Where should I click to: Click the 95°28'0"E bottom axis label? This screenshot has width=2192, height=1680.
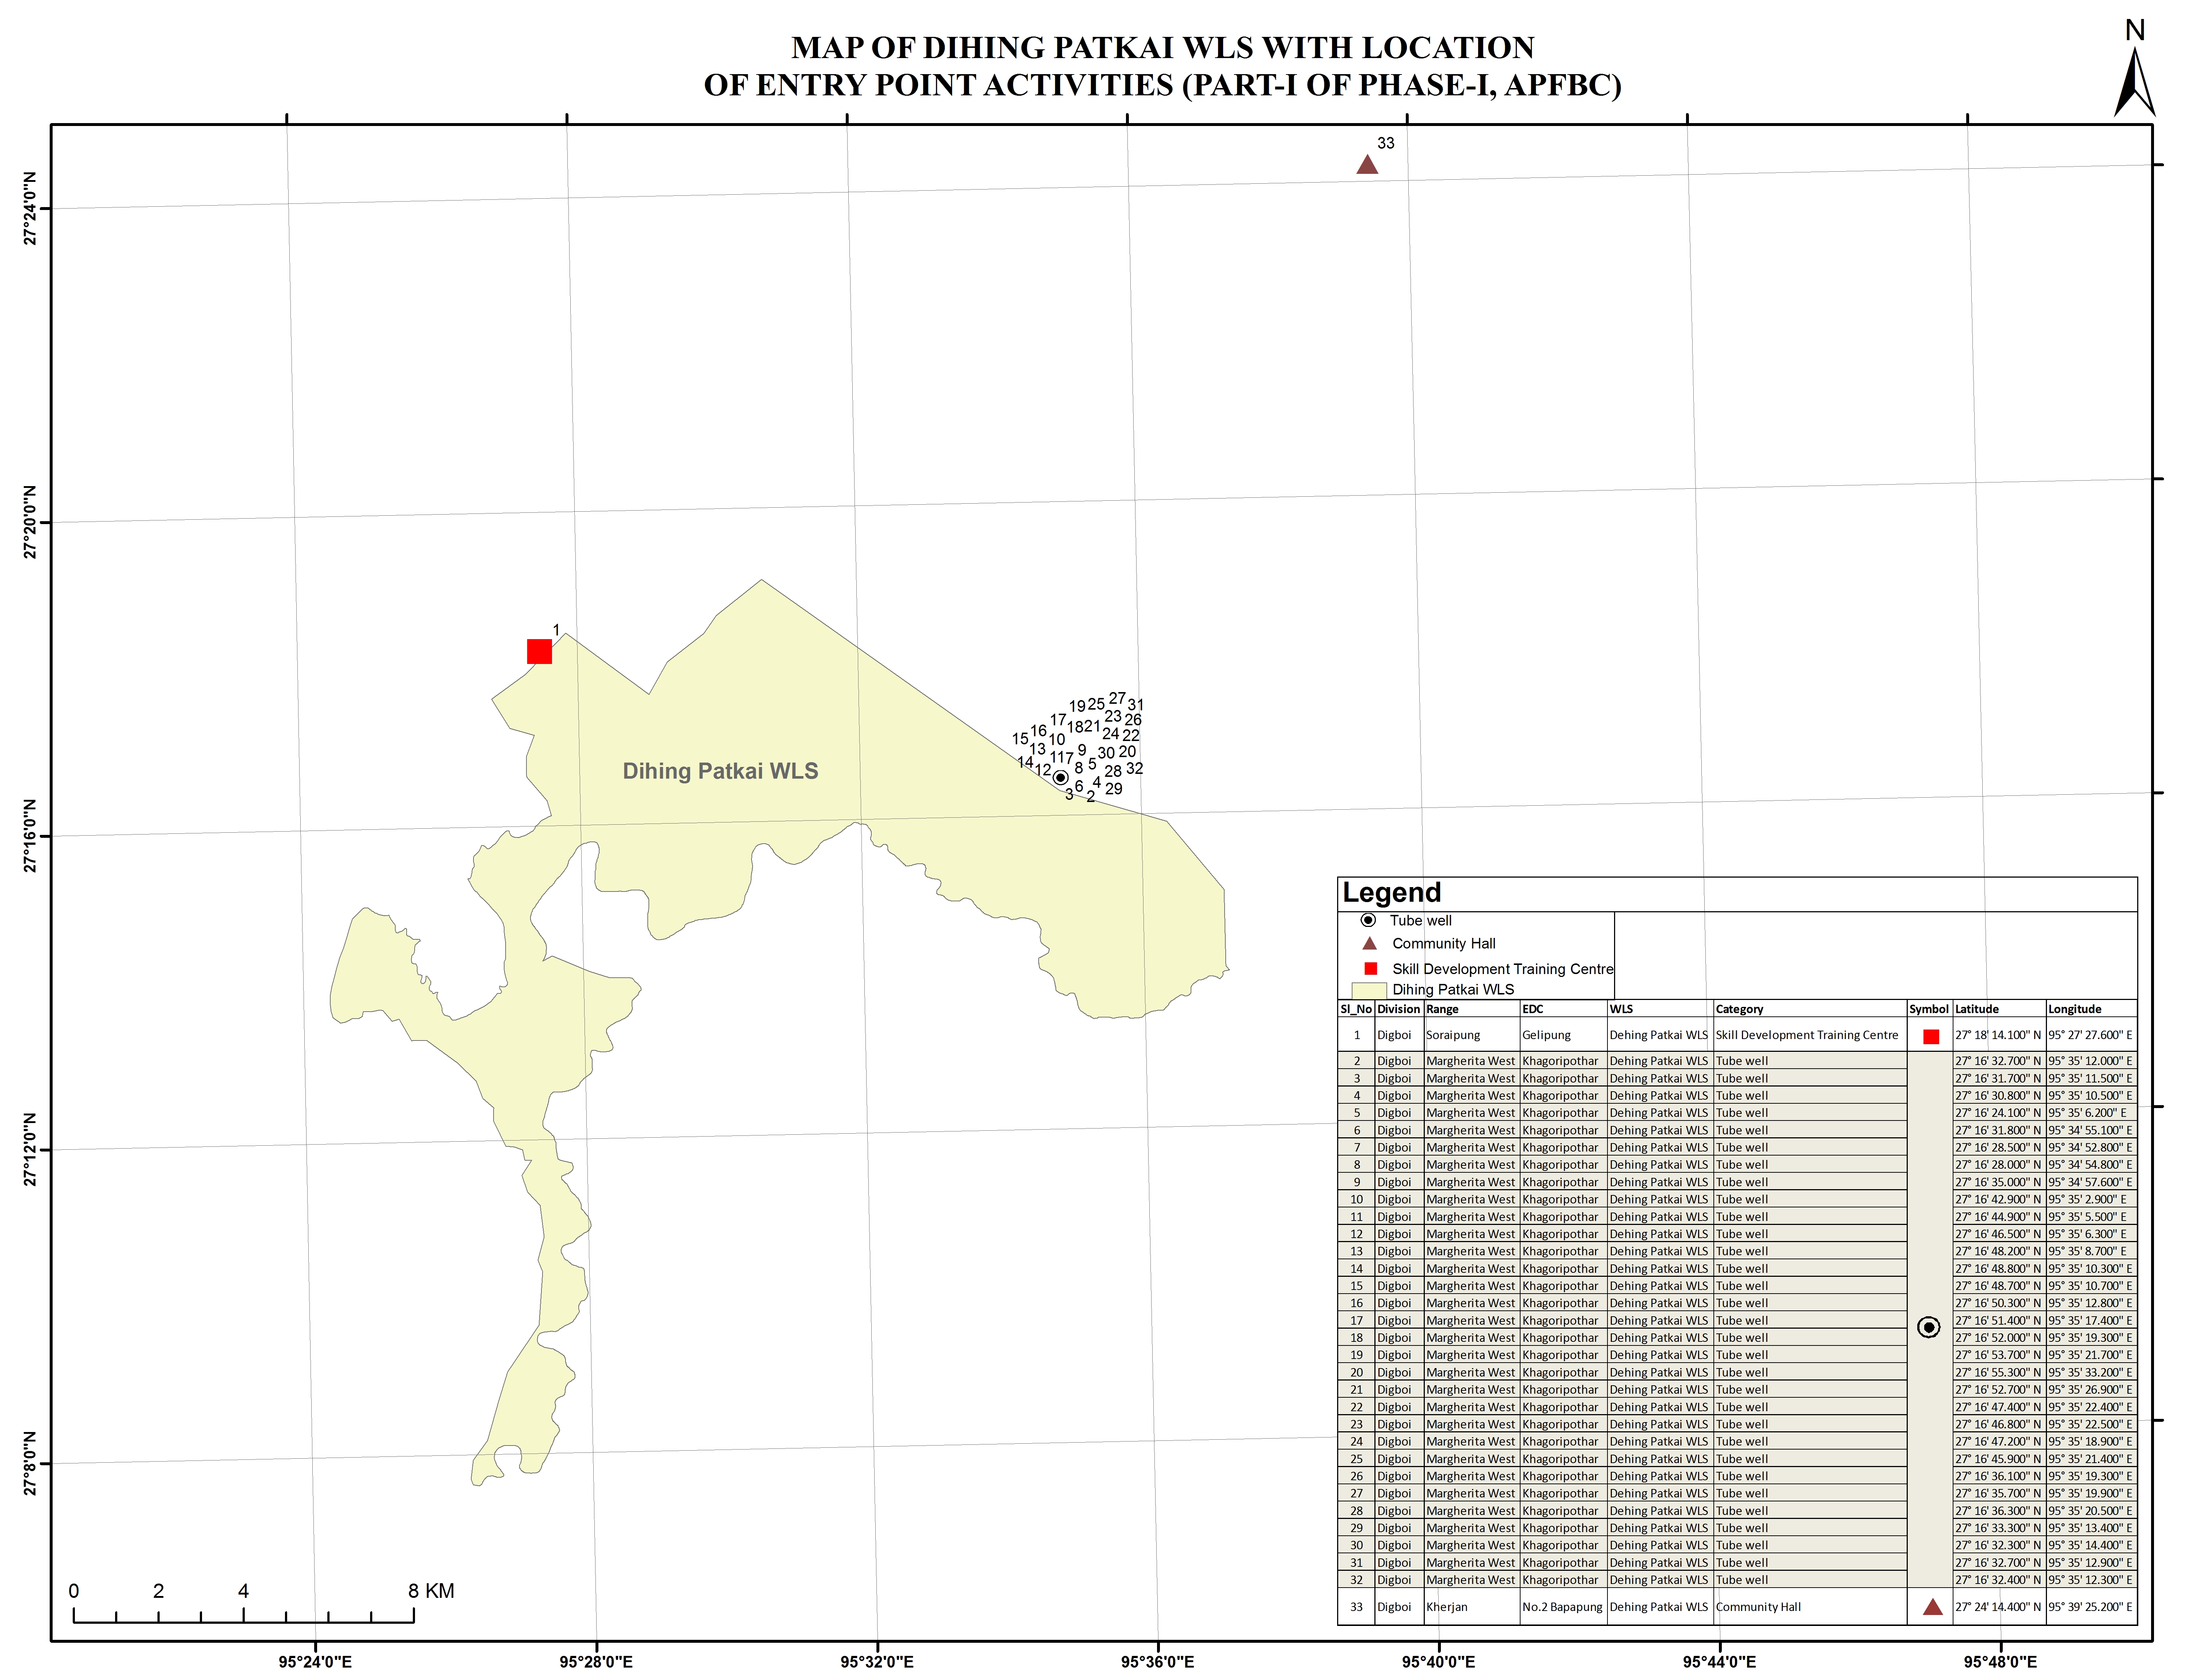click(596, 1662)
